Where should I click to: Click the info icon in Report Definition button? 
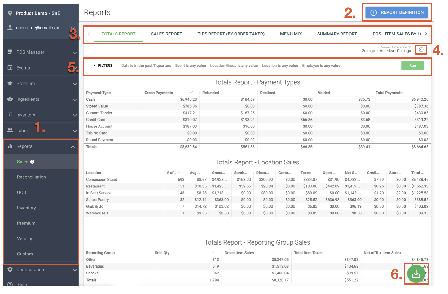click(x=374, y=12)
